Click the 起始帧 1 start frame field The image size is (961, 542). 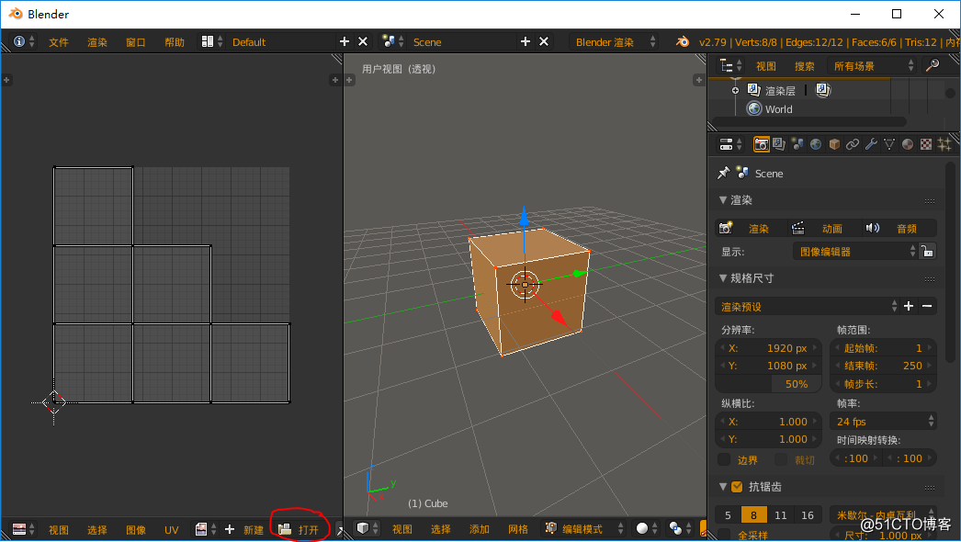pos(883,347)
